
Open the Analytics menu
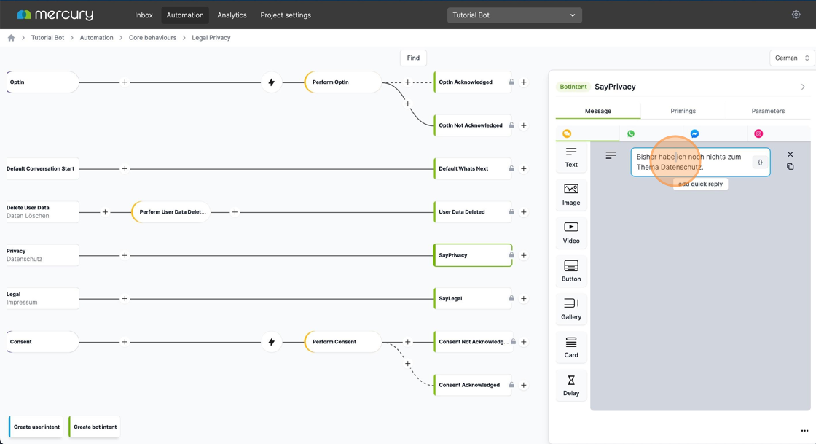click(232, 15)
